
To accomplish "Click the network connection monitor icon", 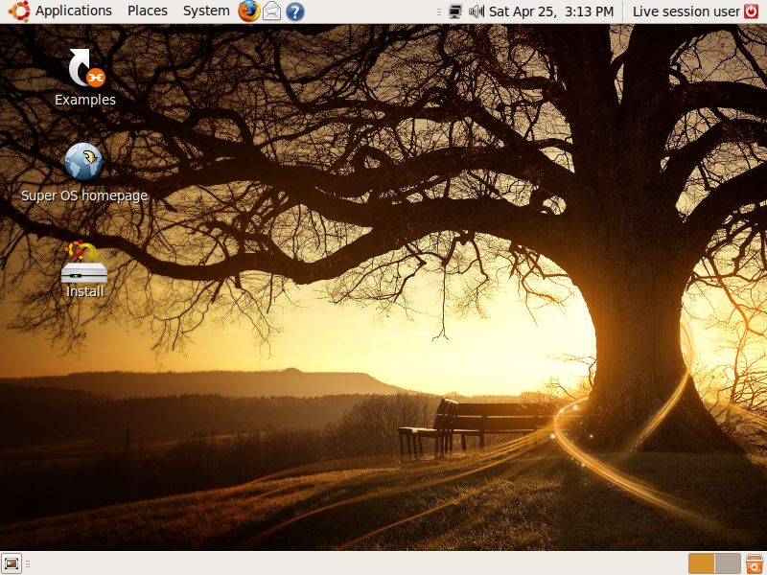I will coord(455,11).
